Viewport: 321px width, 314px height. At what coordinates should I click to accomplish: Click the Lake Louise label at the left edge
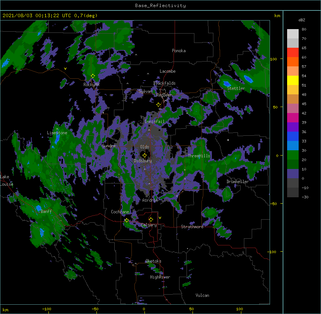(6, 180)
